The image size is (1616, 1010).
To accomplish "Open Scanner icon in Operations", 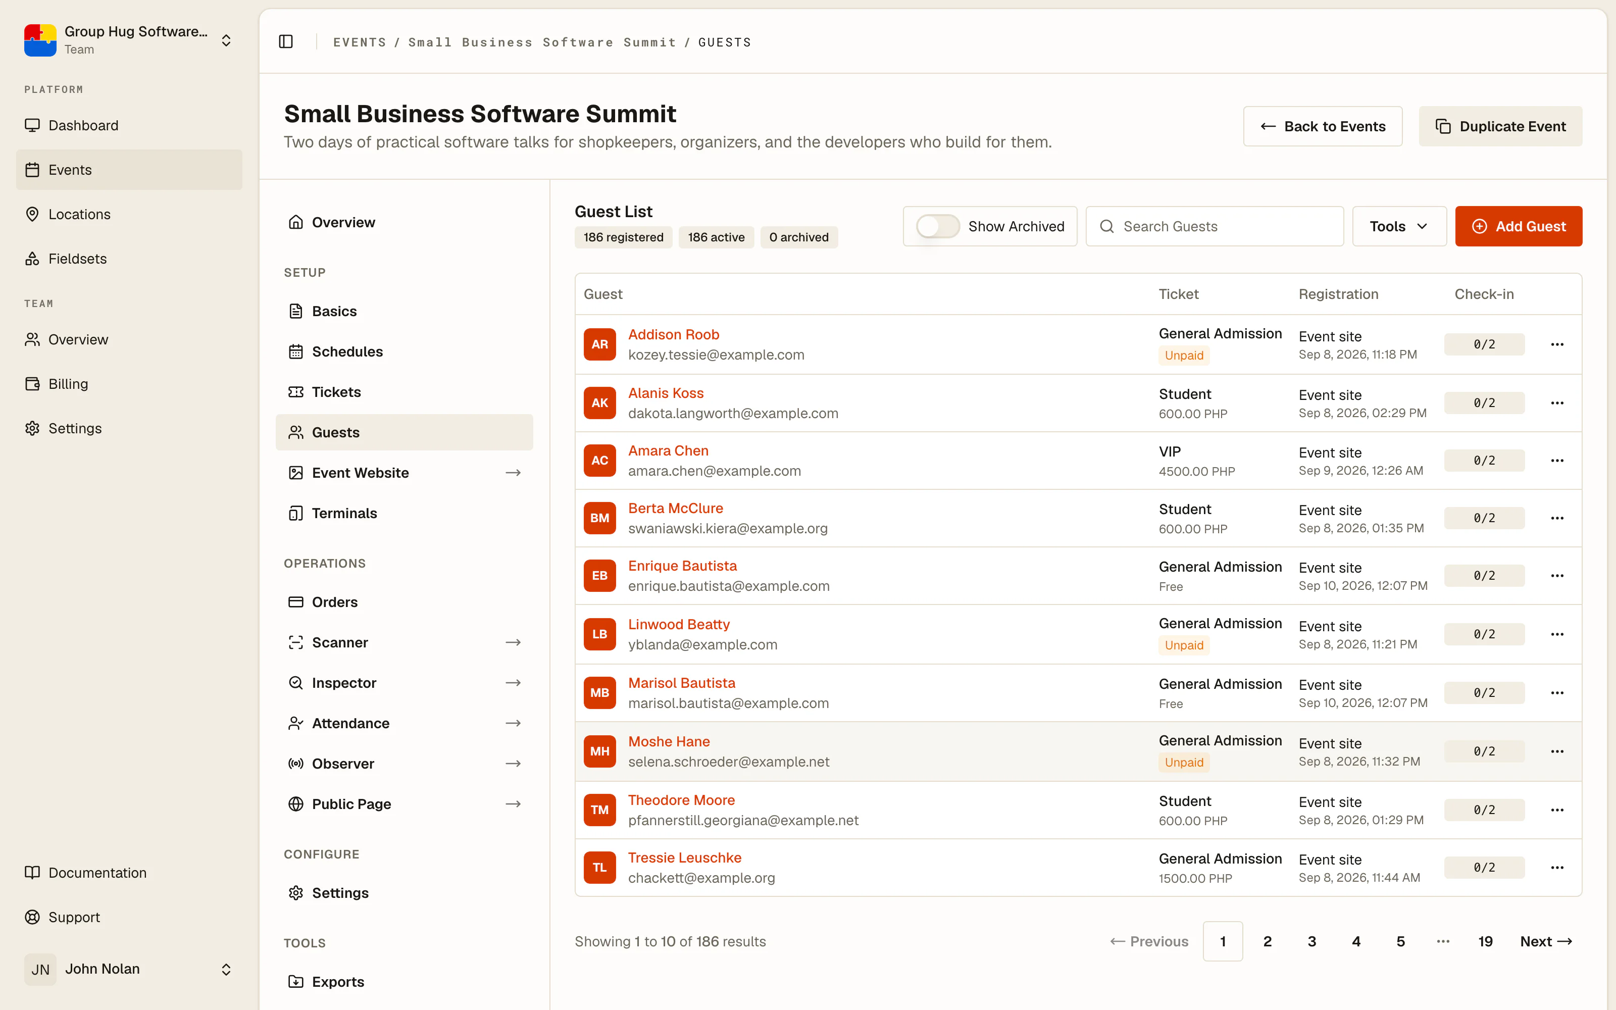I will pos(296,642).
